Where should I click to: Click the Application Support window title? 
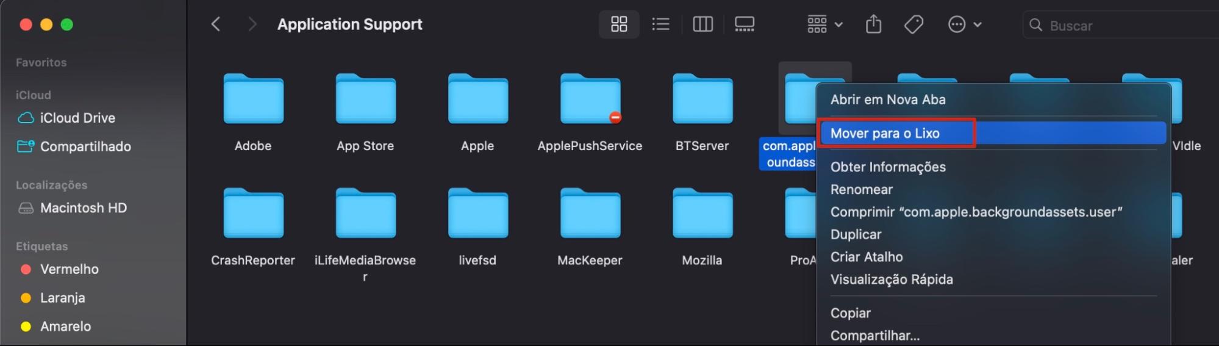click(x=349, y=24)
